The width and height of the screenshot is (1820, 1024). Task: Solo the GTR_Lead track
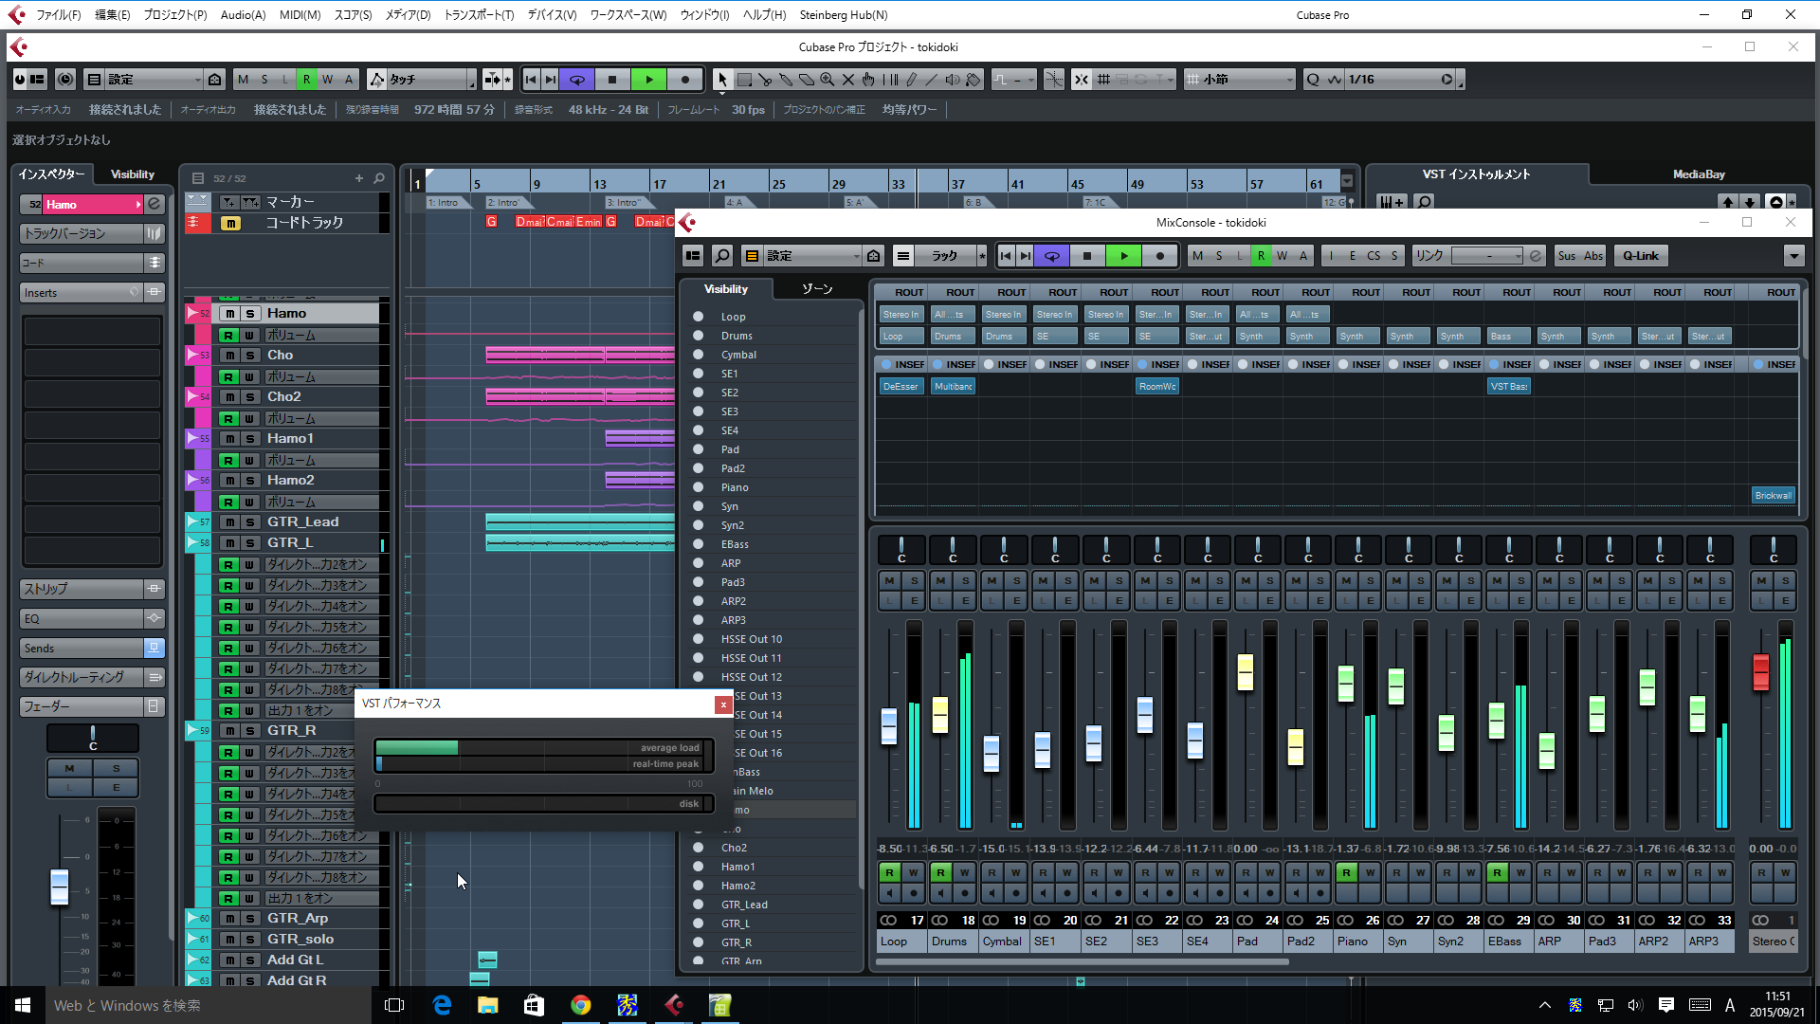click(x=250, y=522)
